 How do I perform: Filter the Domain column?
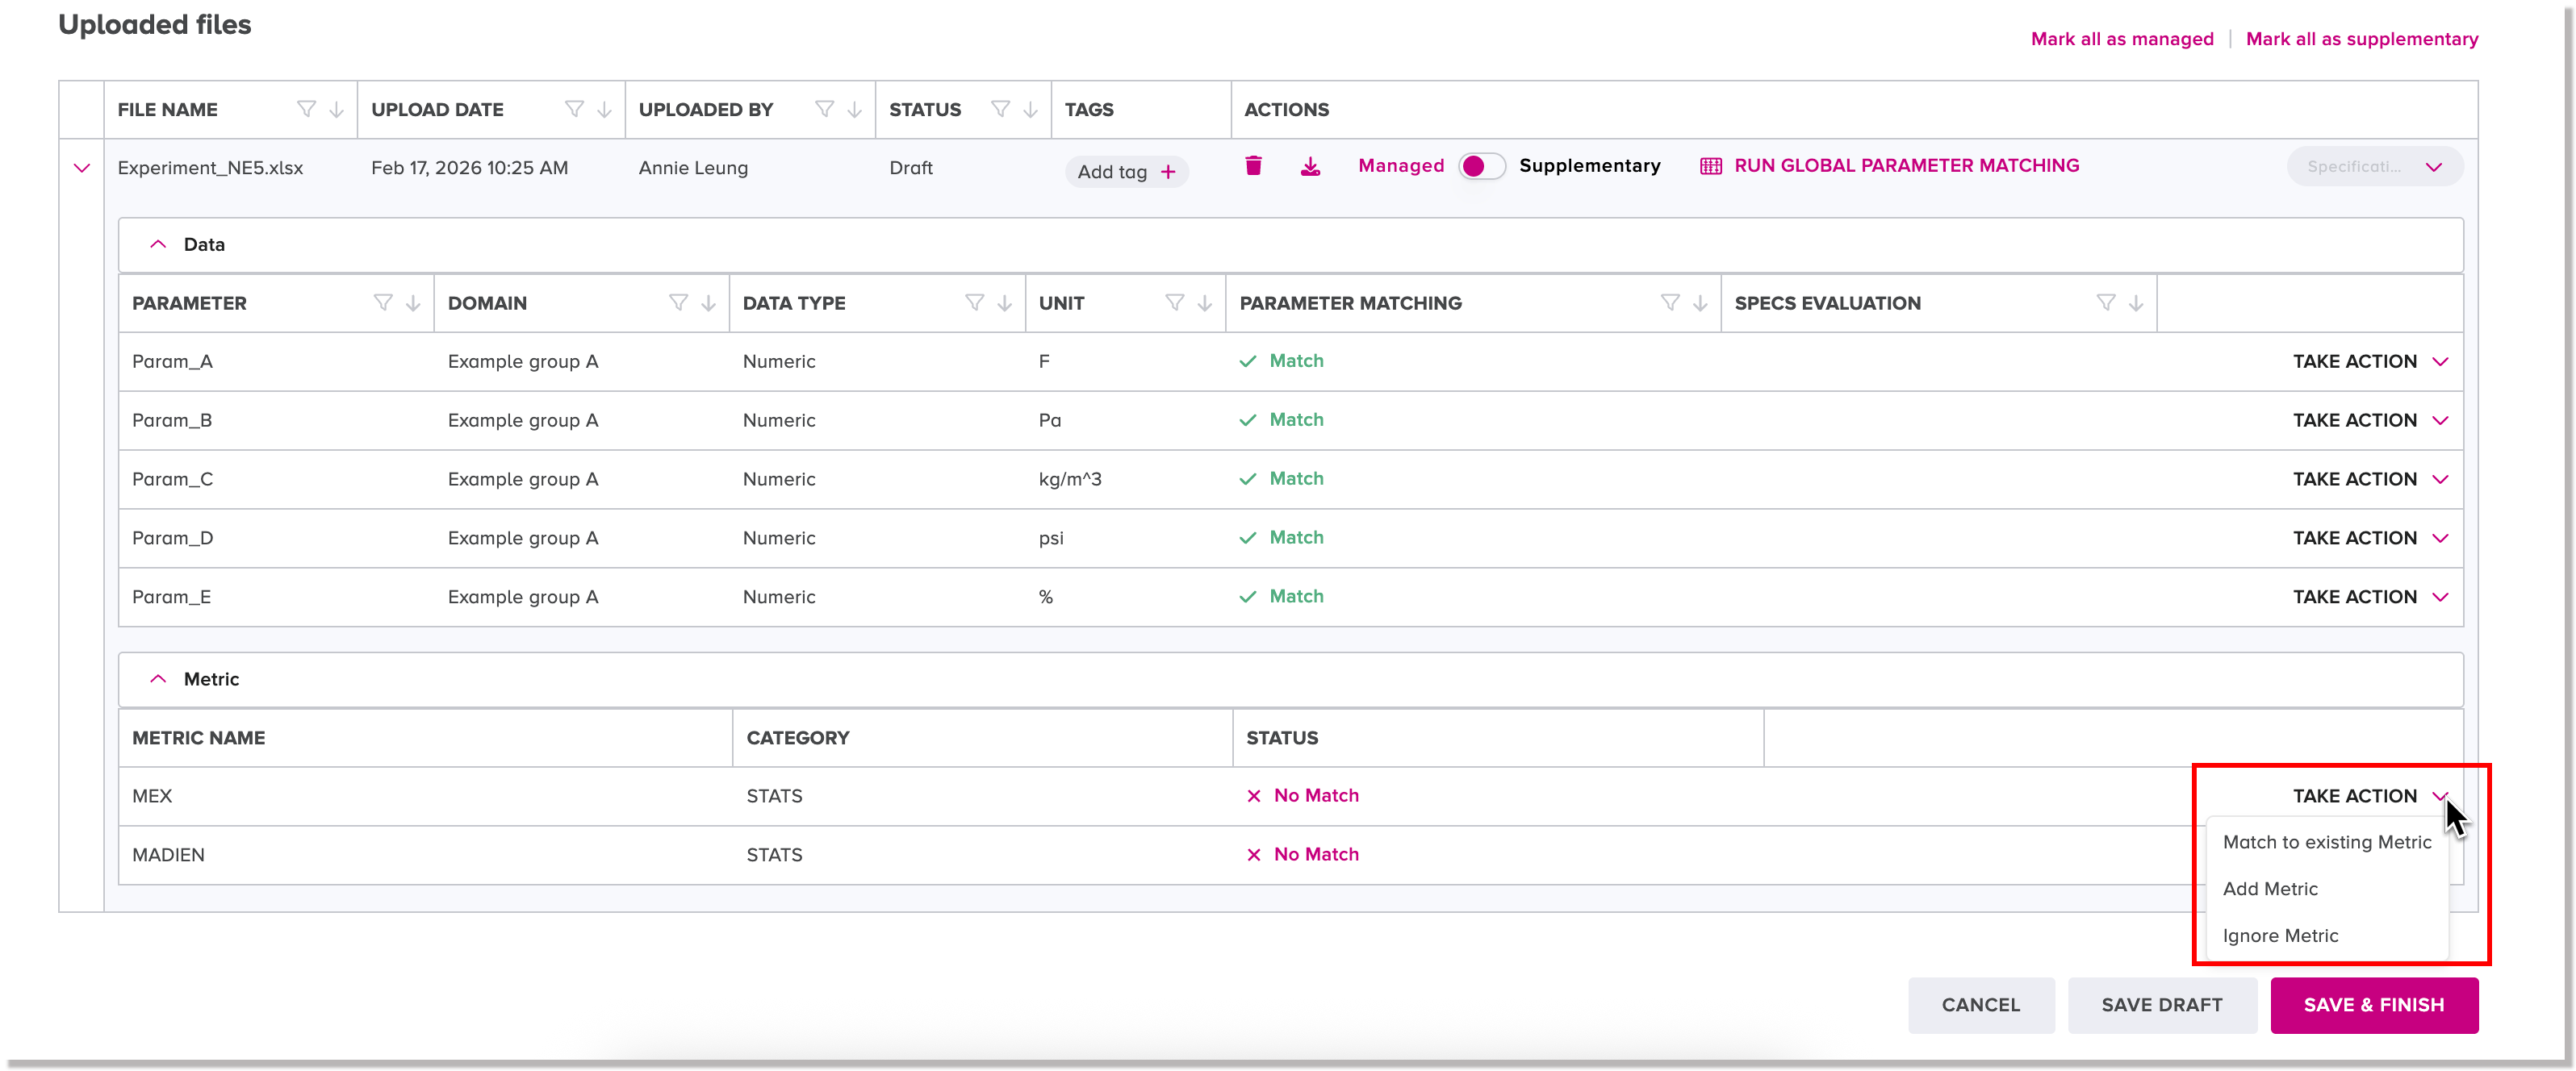click(x=678, y=302)
